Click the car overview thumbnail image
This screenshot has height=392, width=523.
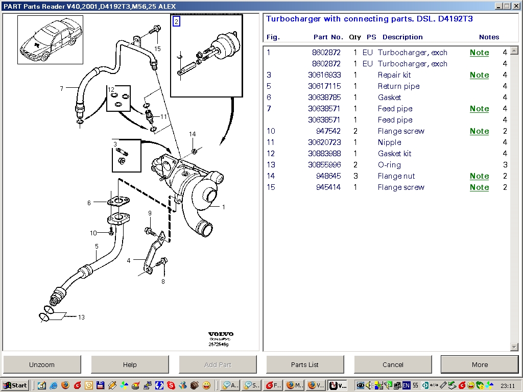click(50, 40)
